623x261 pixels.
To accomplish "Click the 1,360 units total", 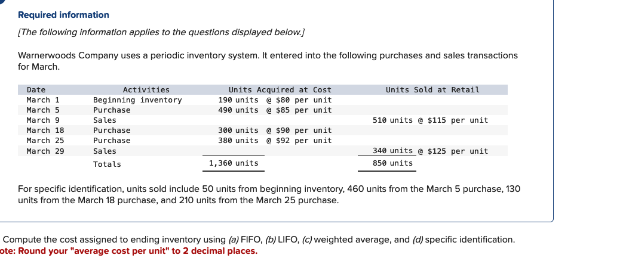I will pyautogui.click(x=234, y=163).
